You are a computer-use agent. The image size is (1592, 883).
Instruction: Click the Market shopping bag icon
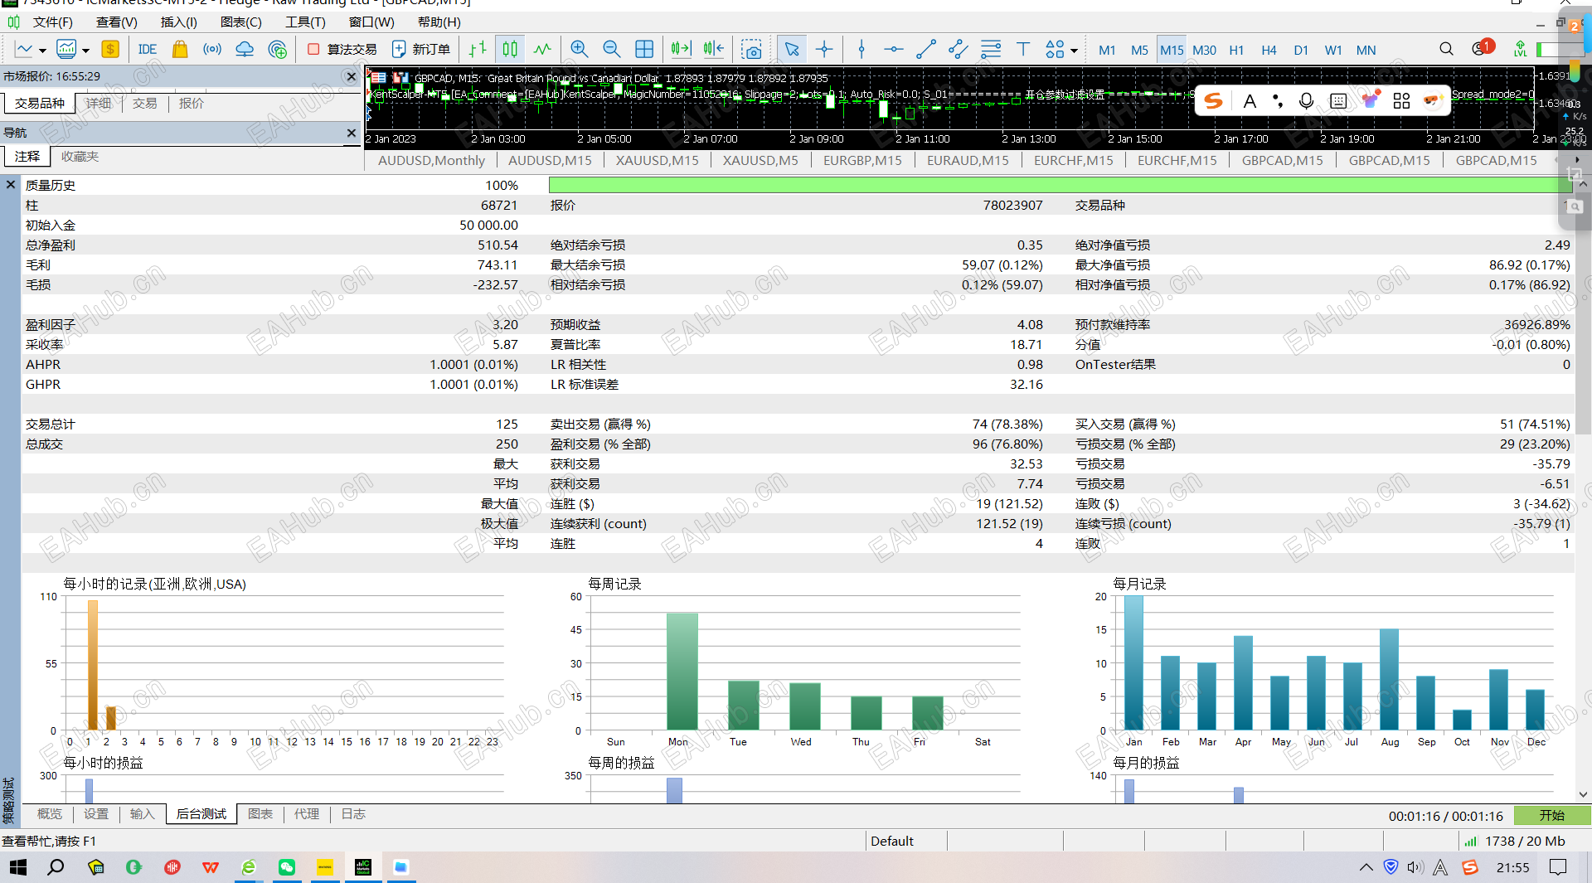pos(180,50)
